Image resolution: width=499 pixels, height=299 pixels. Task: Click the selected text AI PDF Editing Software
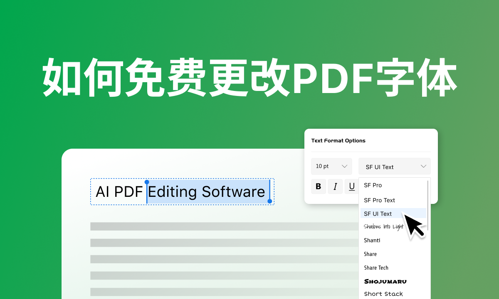182,192
